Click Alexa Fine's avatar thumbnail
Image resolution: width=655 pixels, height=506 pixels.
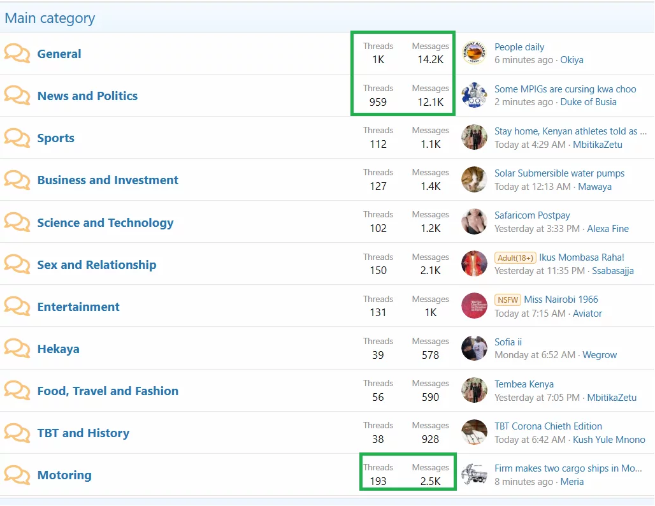pos(474,221)
